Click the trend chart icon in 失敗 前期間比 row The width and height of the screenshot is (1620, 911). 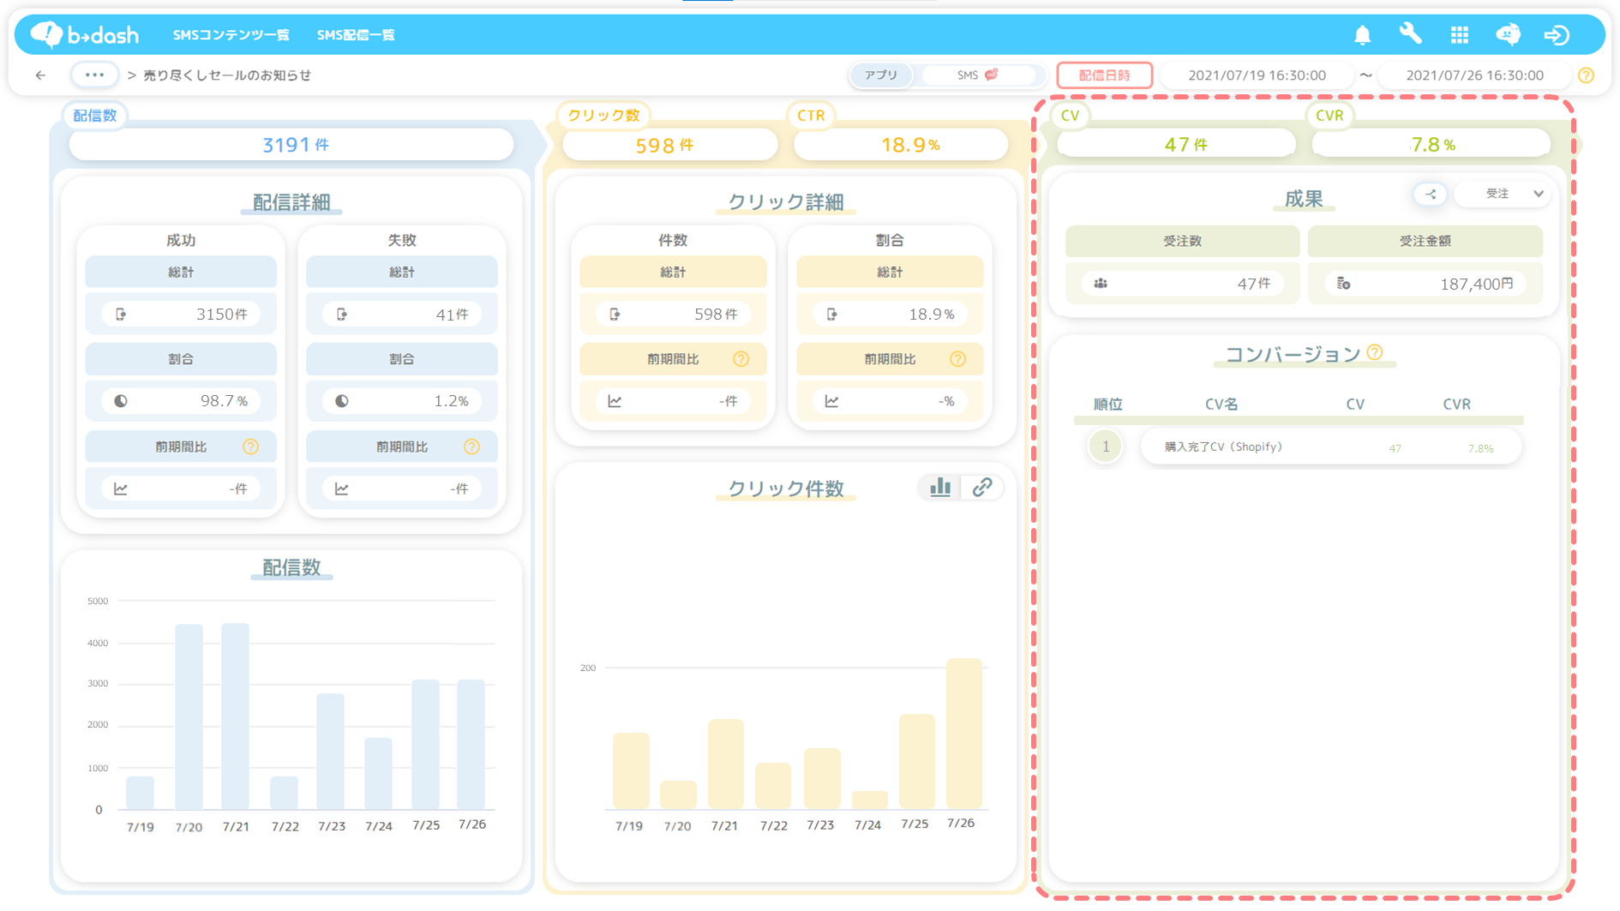[x=342, y=488]
